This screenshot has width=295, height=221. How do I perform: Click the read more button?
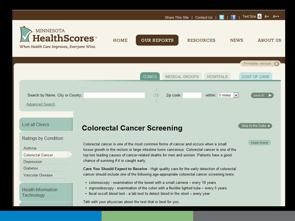click(259, 143)
